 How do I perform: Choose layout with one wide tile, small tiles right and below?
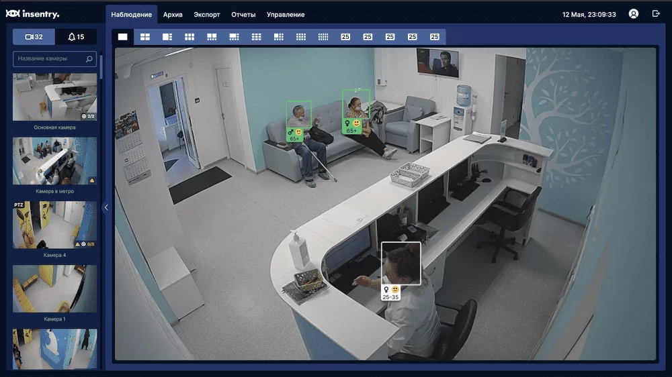234,37
